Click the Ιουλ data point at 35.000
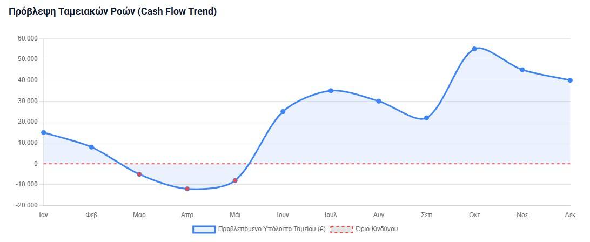The width and height of the screenshot is (590, 242). [331, 91]
